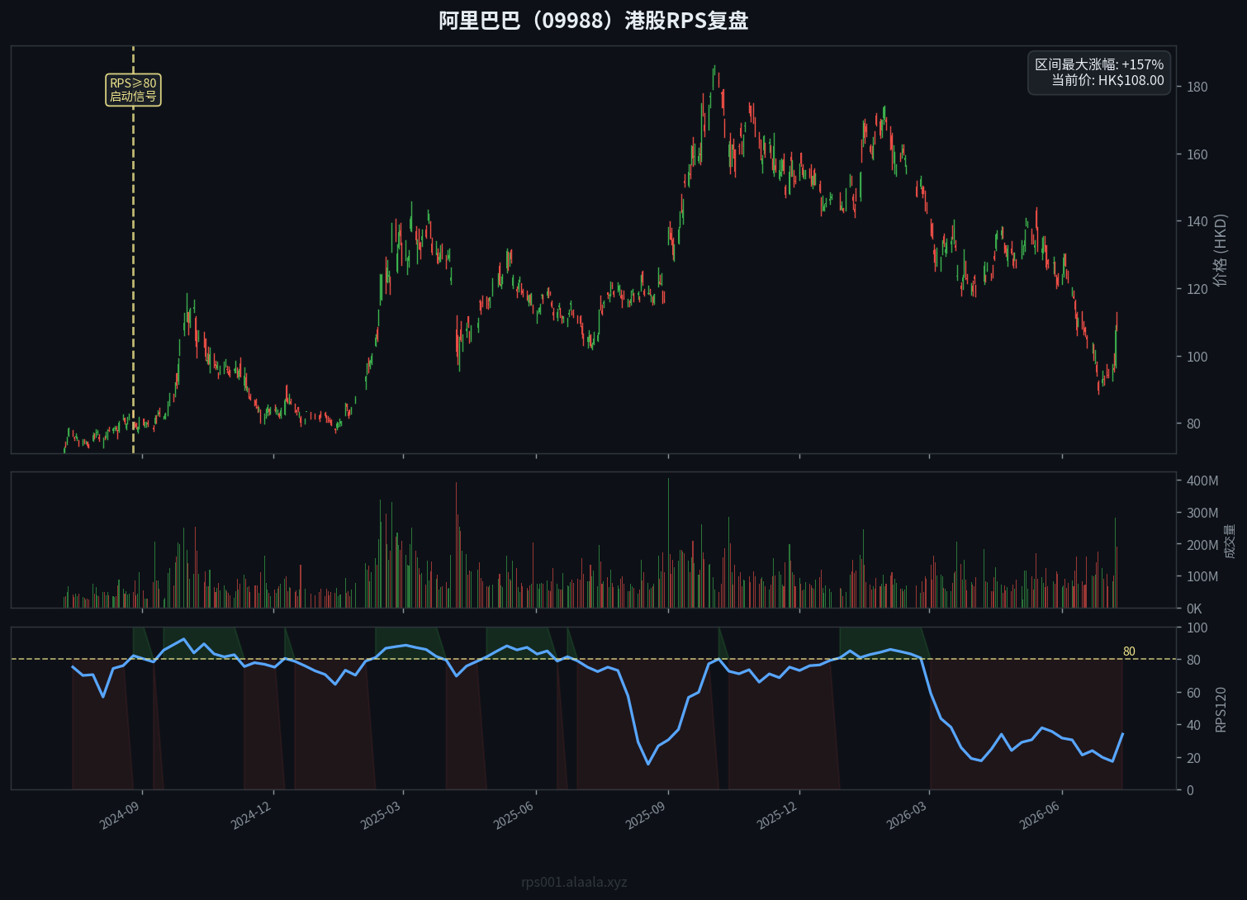
Task: Click the 2025-12 date label
Action: [776, 816]
